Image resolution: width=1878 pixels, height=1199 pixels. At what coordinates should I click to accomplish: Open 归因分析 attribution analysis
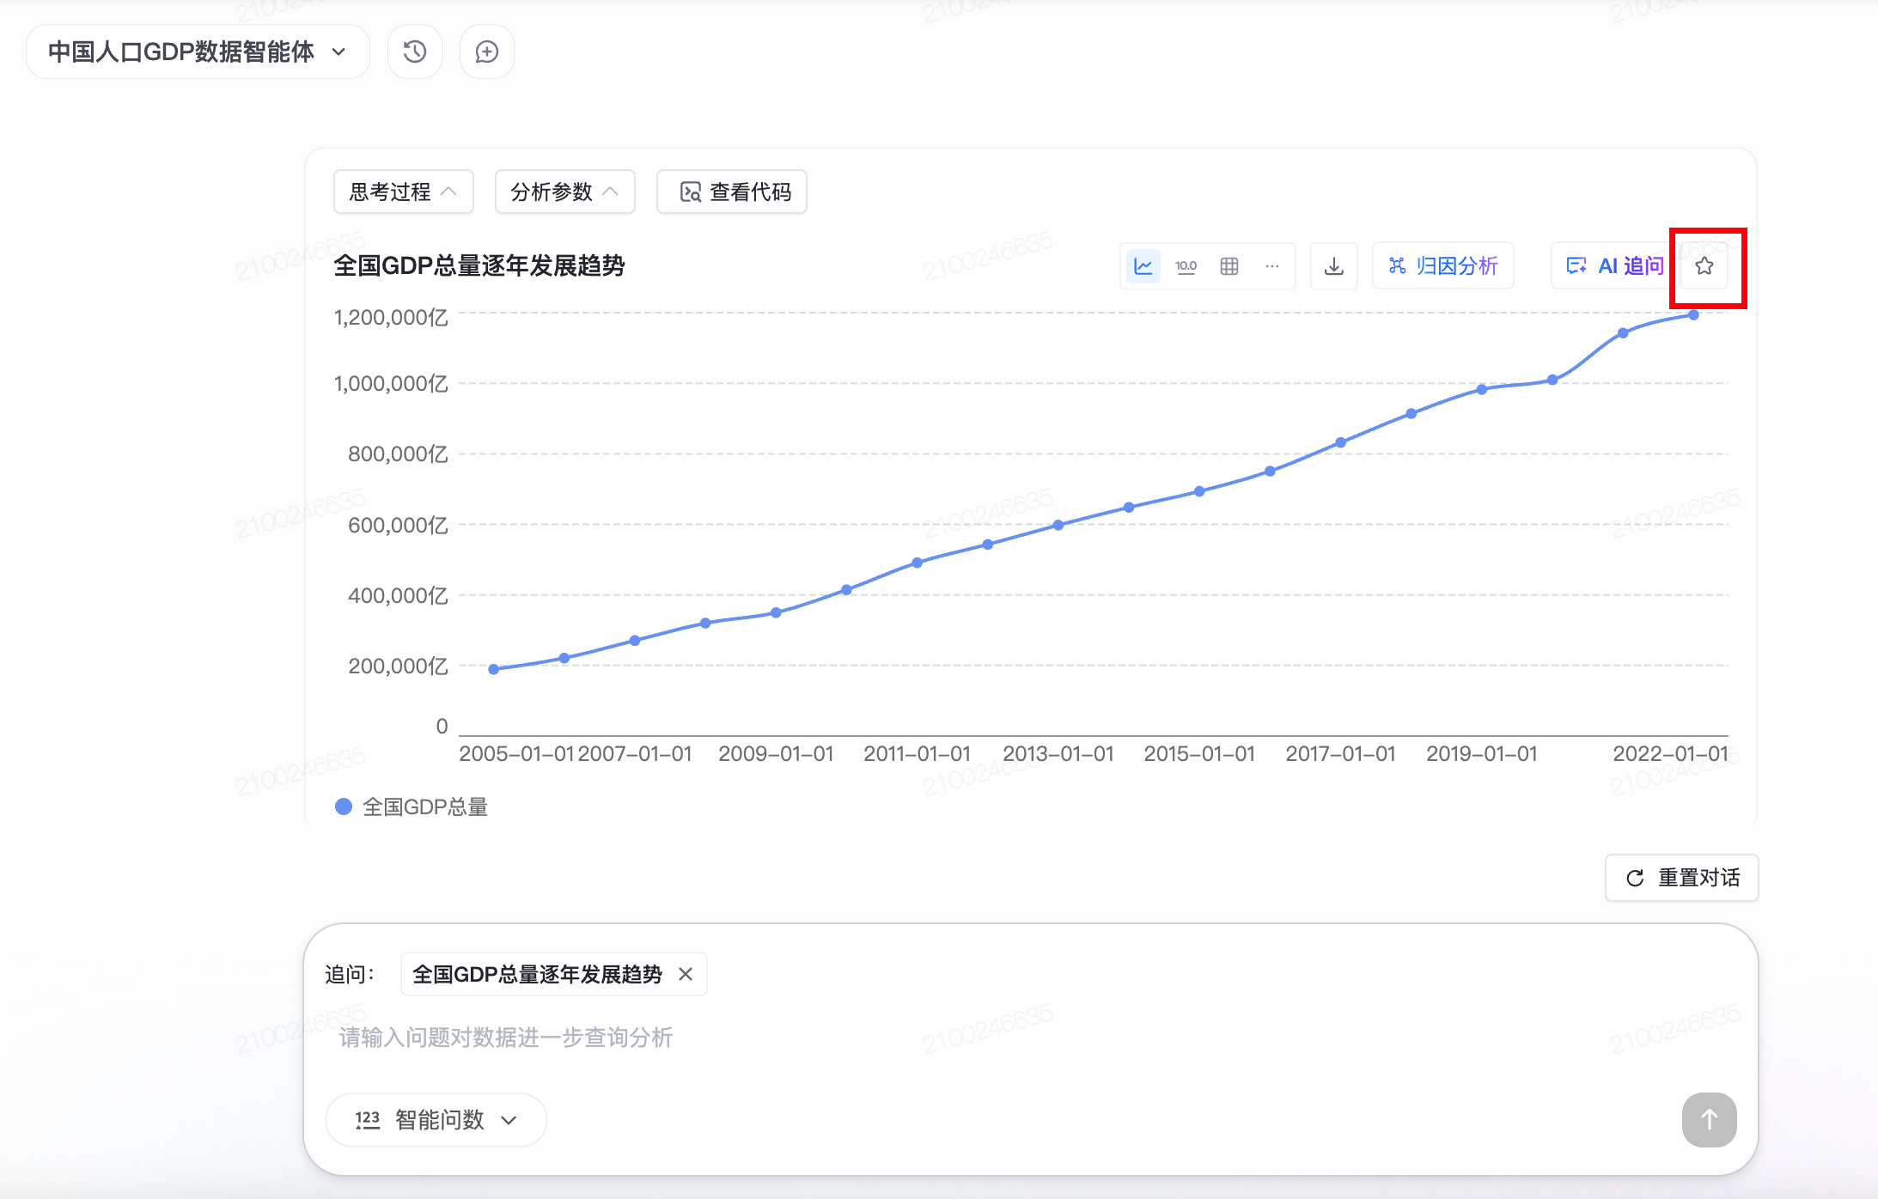point(1443,266)
